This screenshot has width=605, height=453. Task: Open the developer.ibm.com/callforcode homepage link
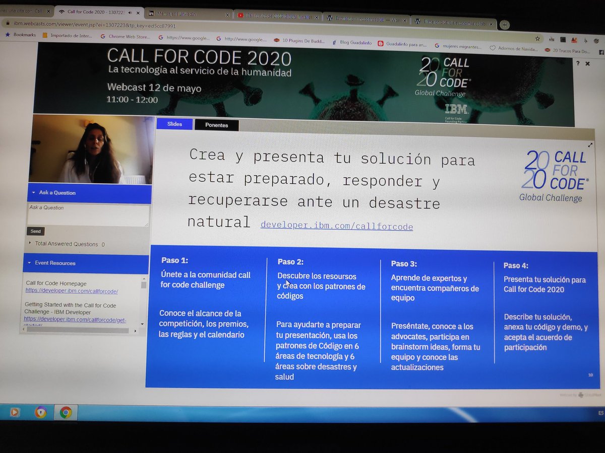72,291
